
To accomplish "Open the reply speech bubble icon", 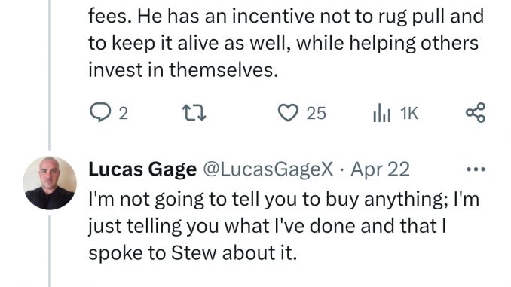I will (100, 112).
